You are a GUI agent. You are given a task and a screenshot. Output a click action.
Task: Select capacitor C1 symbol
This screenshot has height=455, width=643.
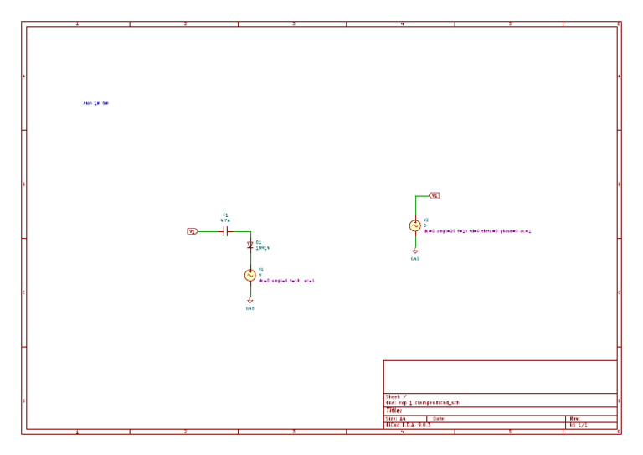pyautogui.click(x=225, y=232)
